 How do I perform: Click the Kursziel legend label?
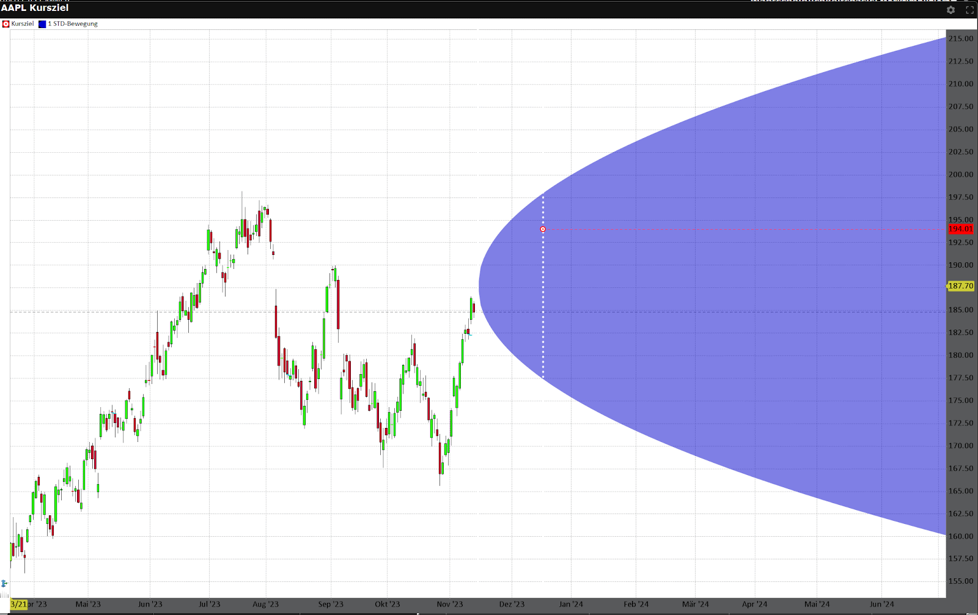coord(23,24)
